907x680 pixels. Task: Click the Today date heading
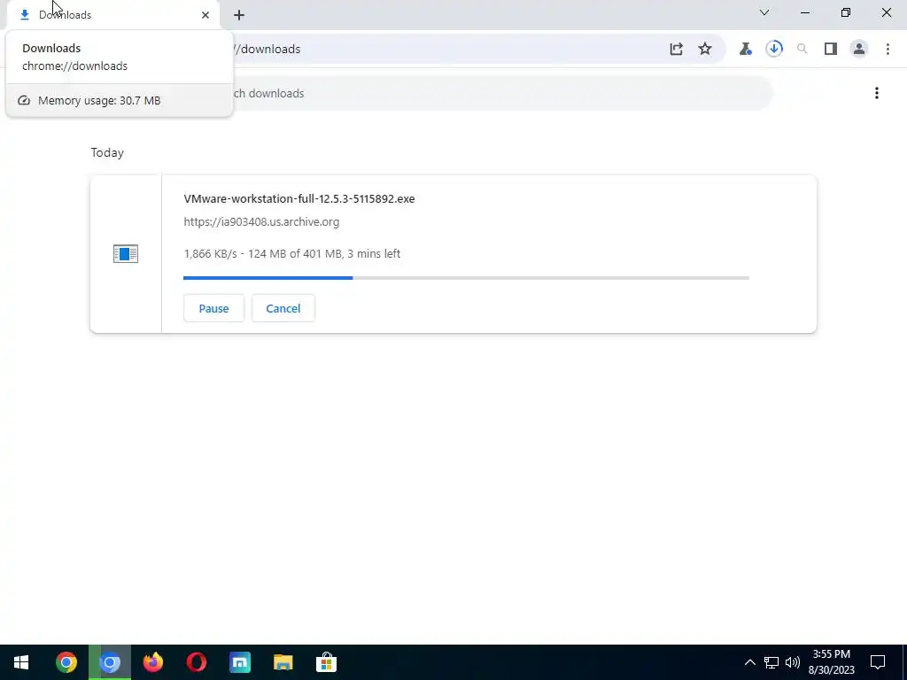point(107,152)
